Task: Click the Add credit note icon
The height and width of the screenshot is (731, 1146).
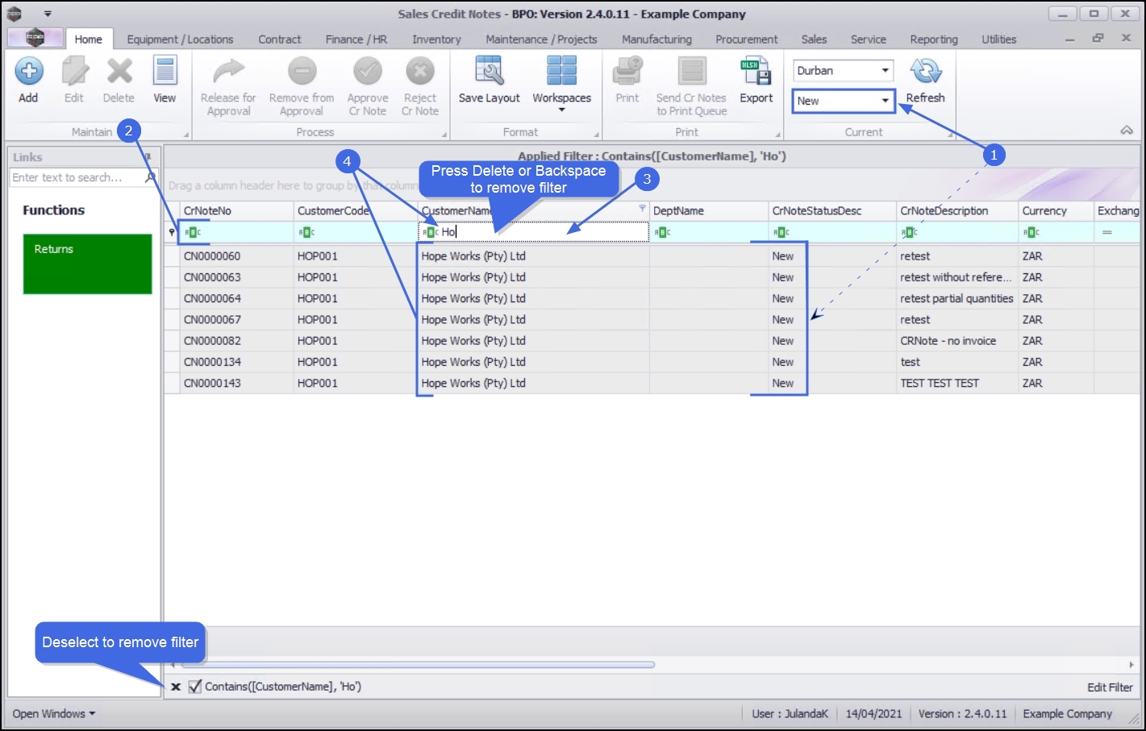Action: point(28,72)
